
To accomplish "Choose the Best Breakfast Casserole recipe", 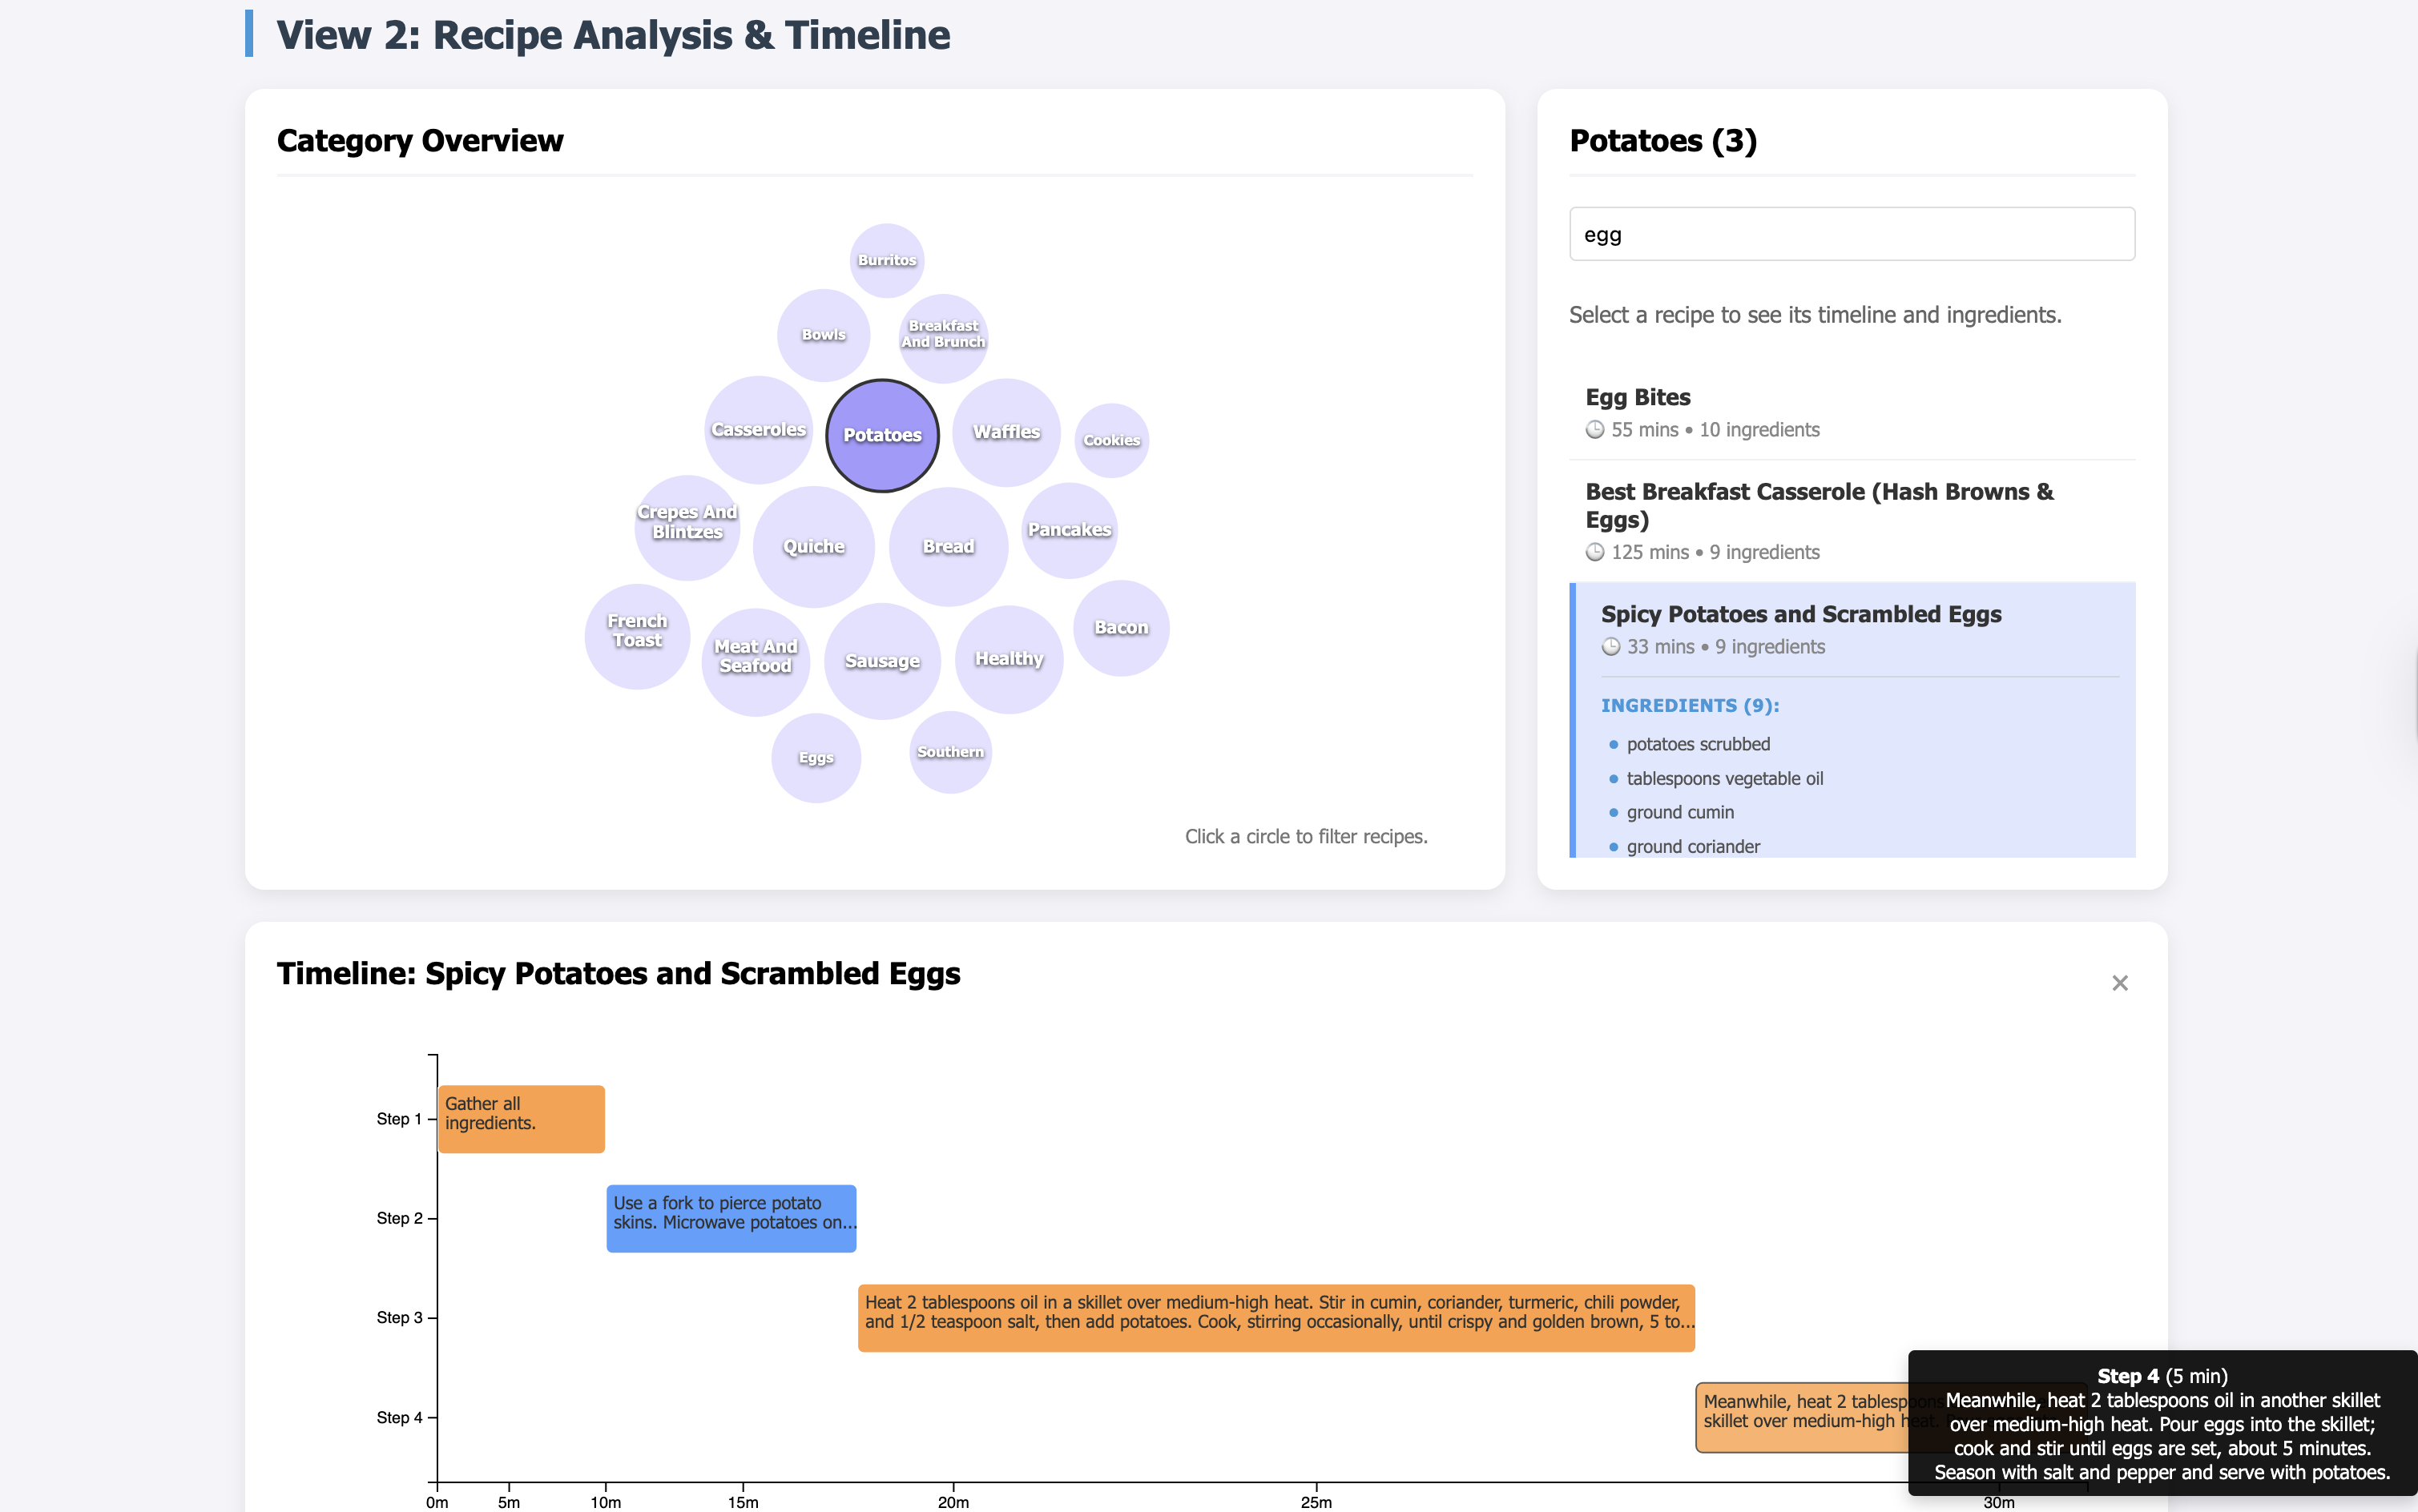I will [x=1820, y=505].
